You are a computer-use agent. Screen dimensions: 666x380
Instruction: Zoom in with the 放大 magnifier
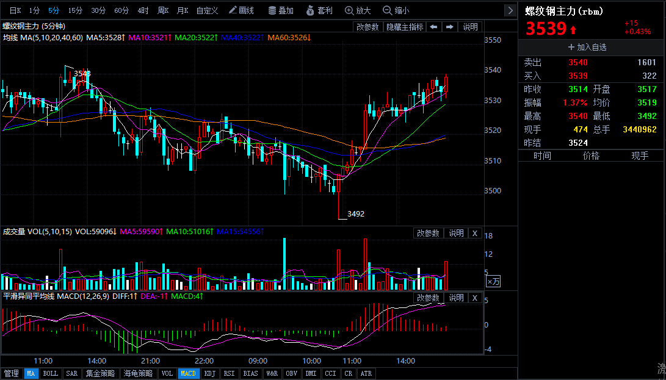click(358, 10)
